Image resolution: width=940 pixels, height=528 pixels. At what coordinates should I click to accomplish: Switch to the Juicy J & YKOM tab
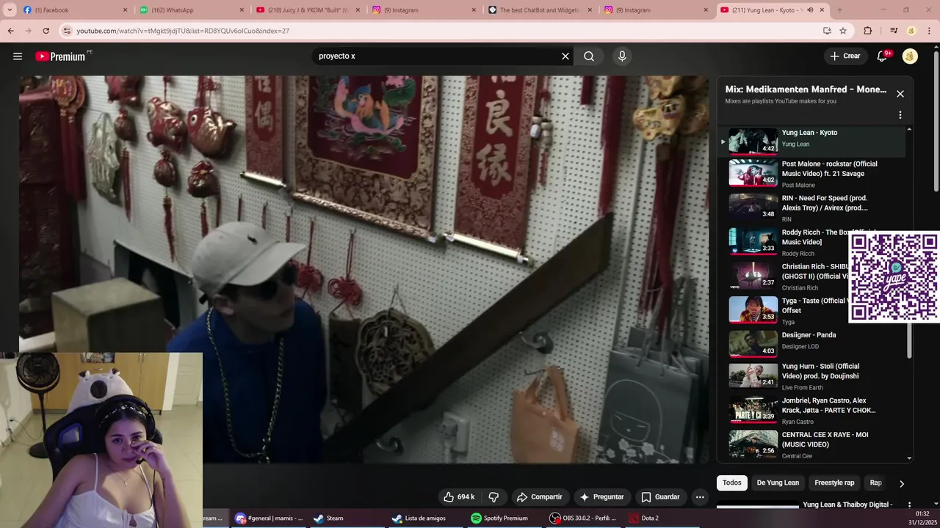coord(308,10)
